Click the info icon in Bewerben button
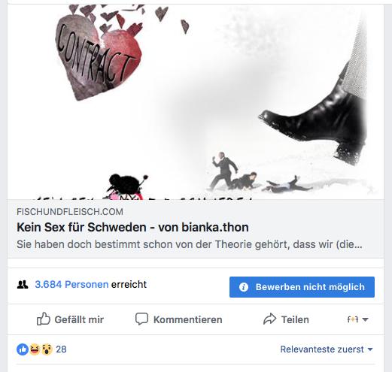The image size is (392, 372). coord(244,287)
